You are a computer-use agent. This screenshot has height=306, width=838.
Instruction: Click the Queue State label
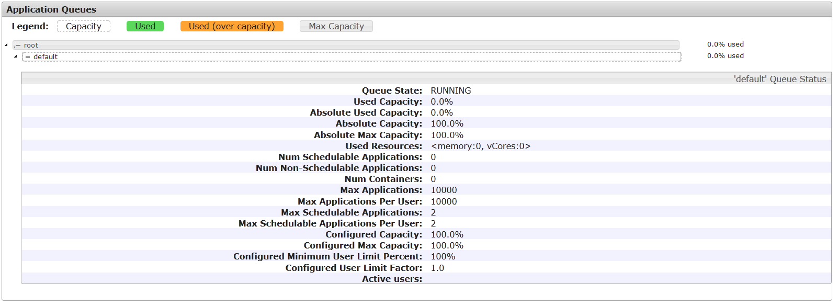(392, 90)
